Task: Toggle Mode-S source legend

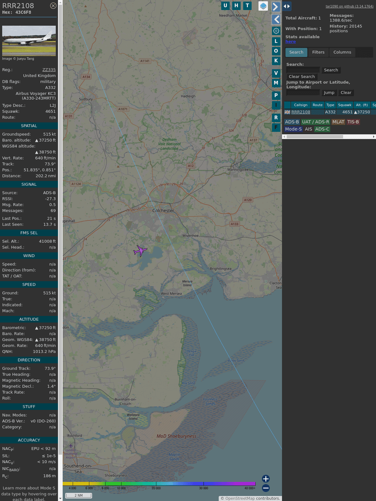Action: tap(293, 129)
